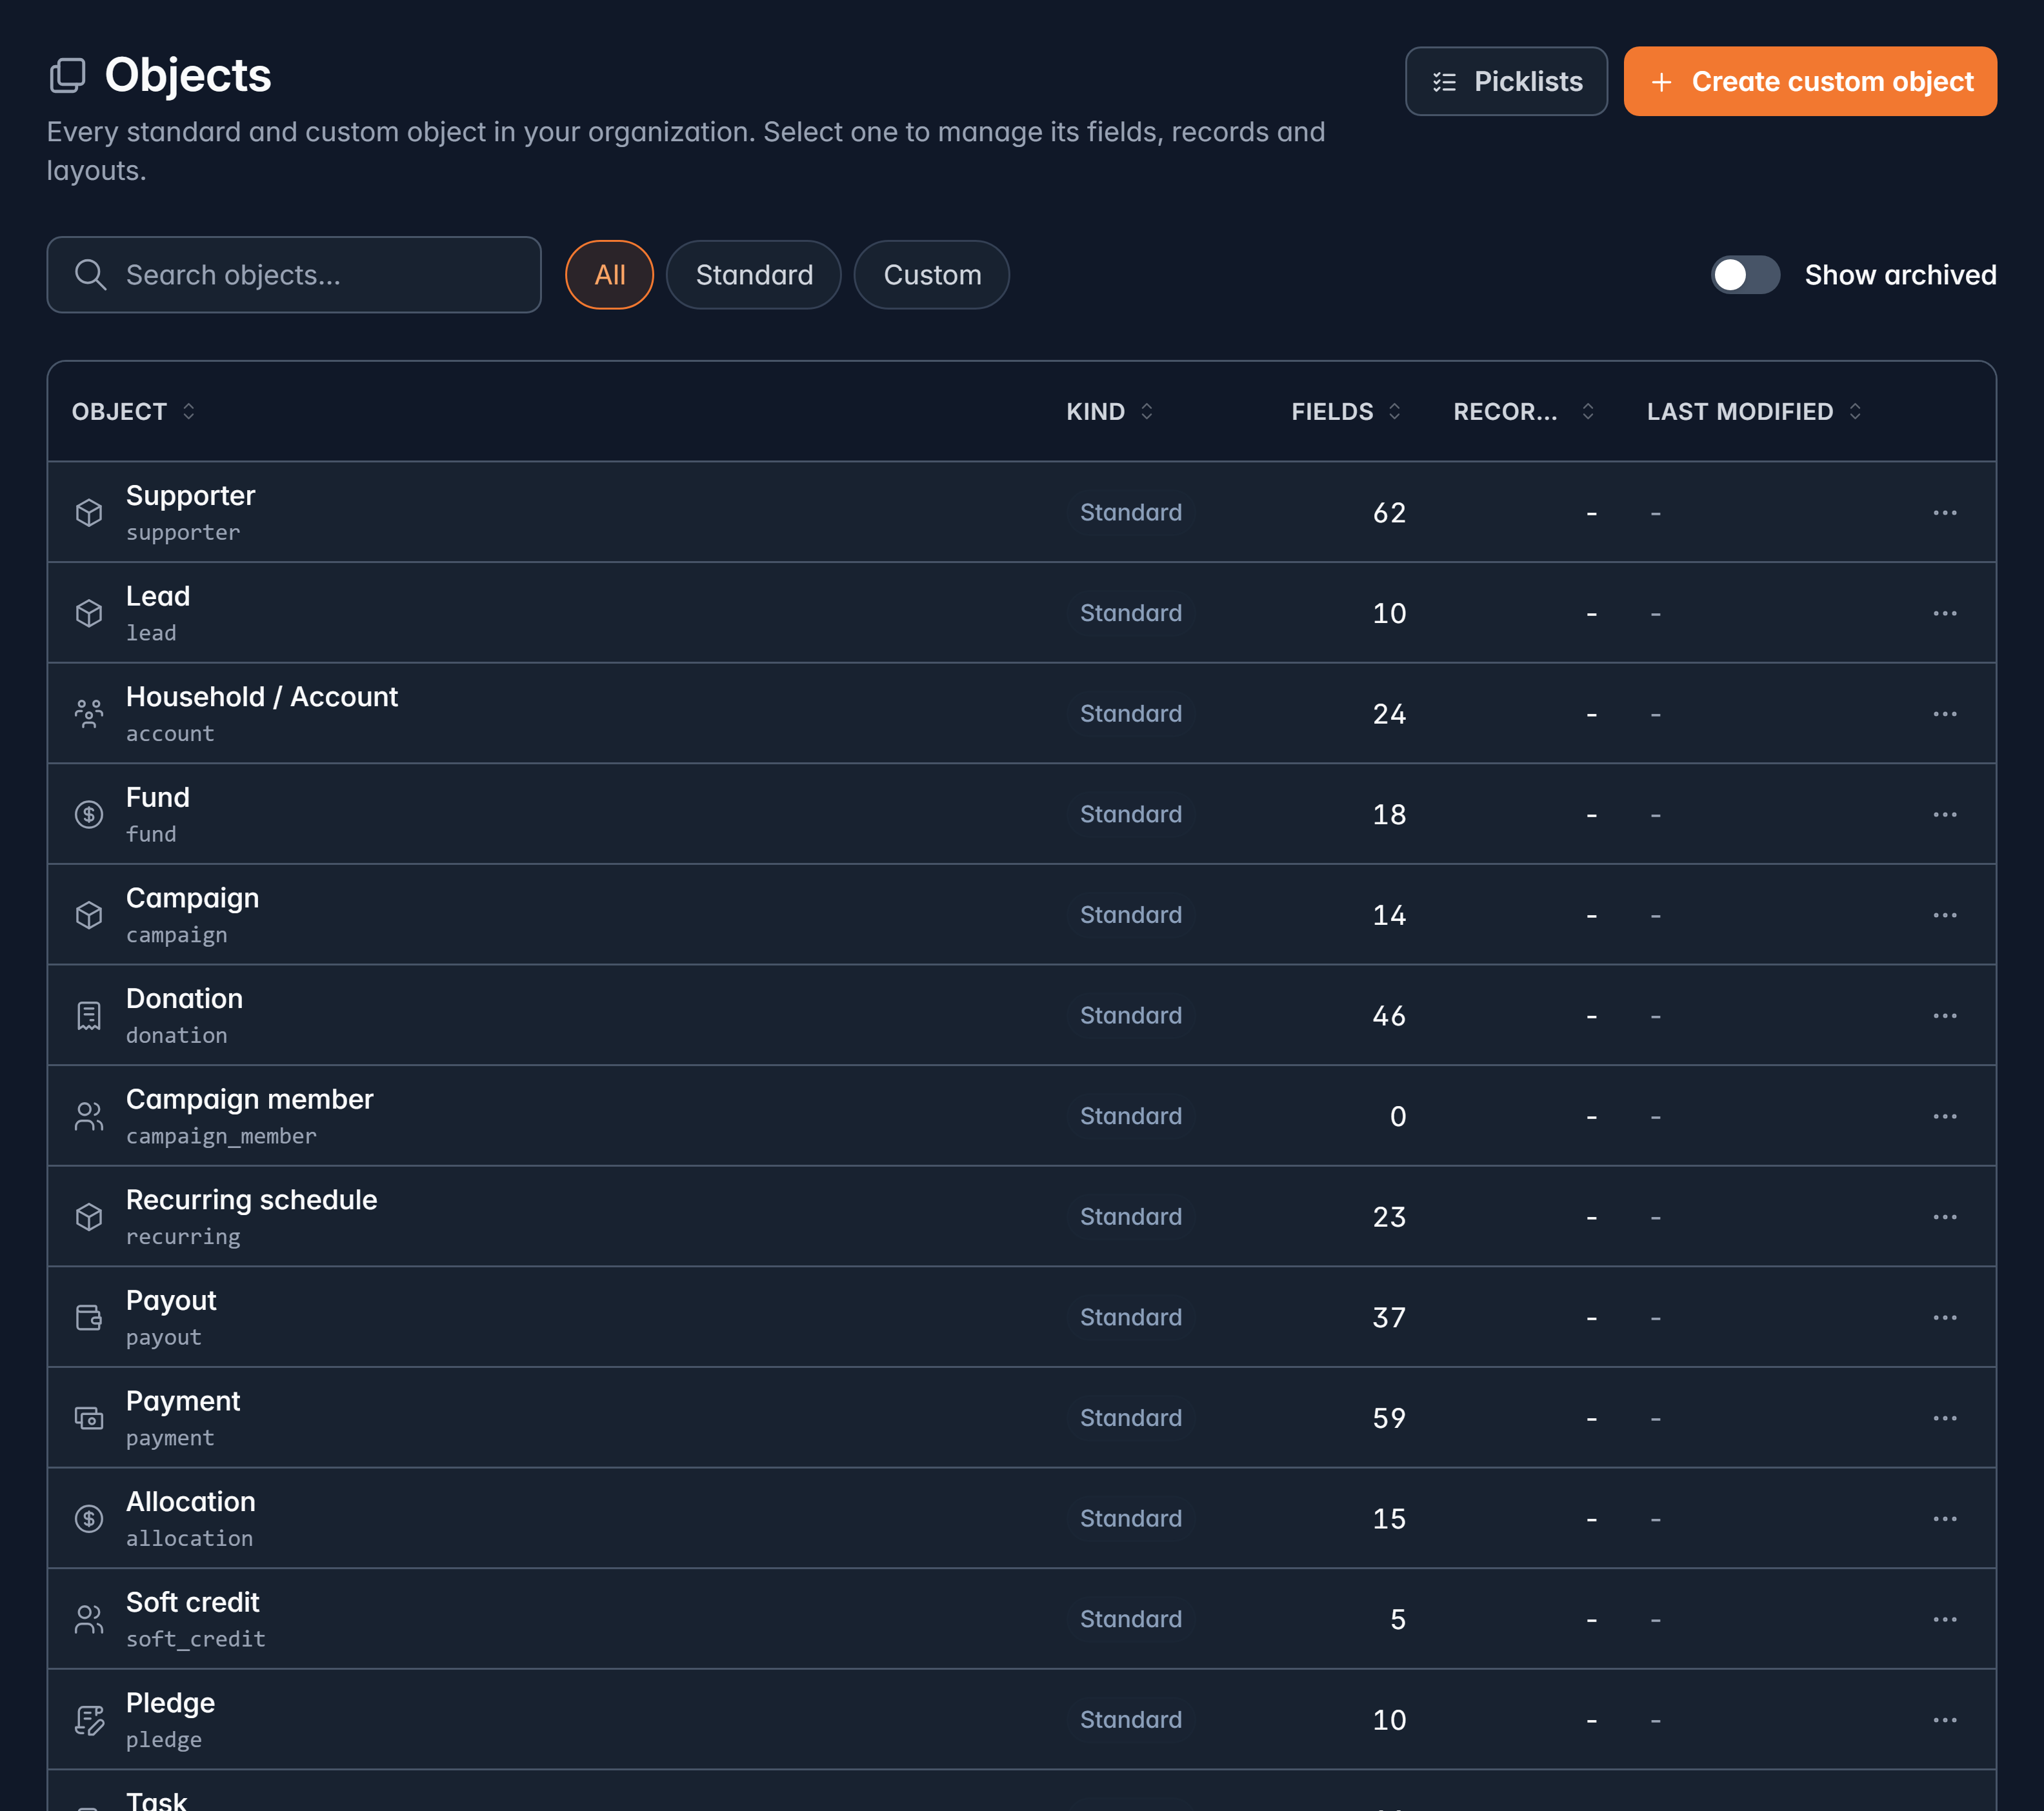The height and width of the screenshot is (1811, 2044).
Task: Toggle the Show archived switch
Action: [1745, 275]
